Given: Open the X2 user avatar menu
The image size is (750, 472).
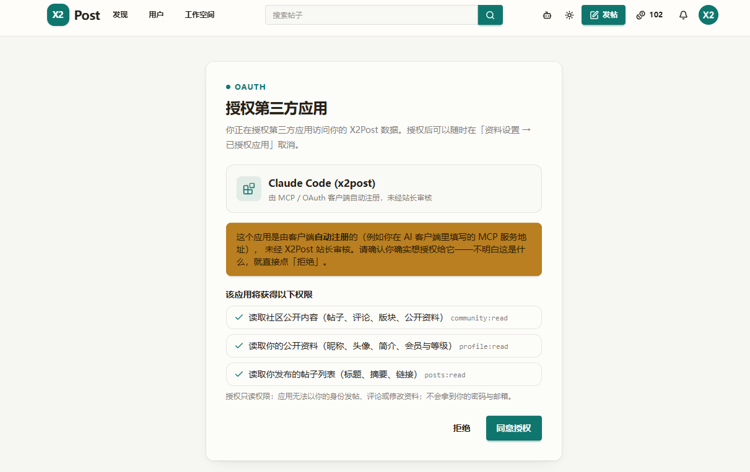Looking at the screenshot, I should [x=709, y=15].
